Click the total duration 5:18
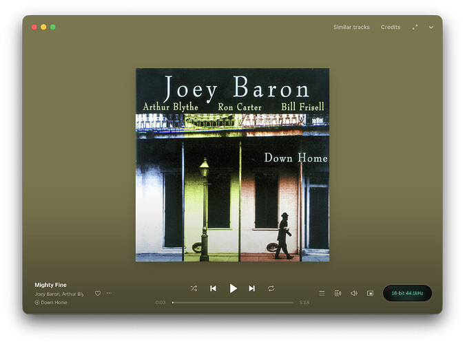 pos(304,303)
